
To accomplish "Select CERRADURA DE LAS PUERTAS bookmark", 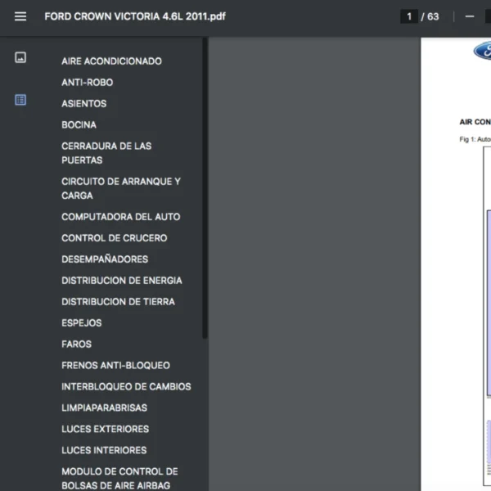I will [106, 153].
